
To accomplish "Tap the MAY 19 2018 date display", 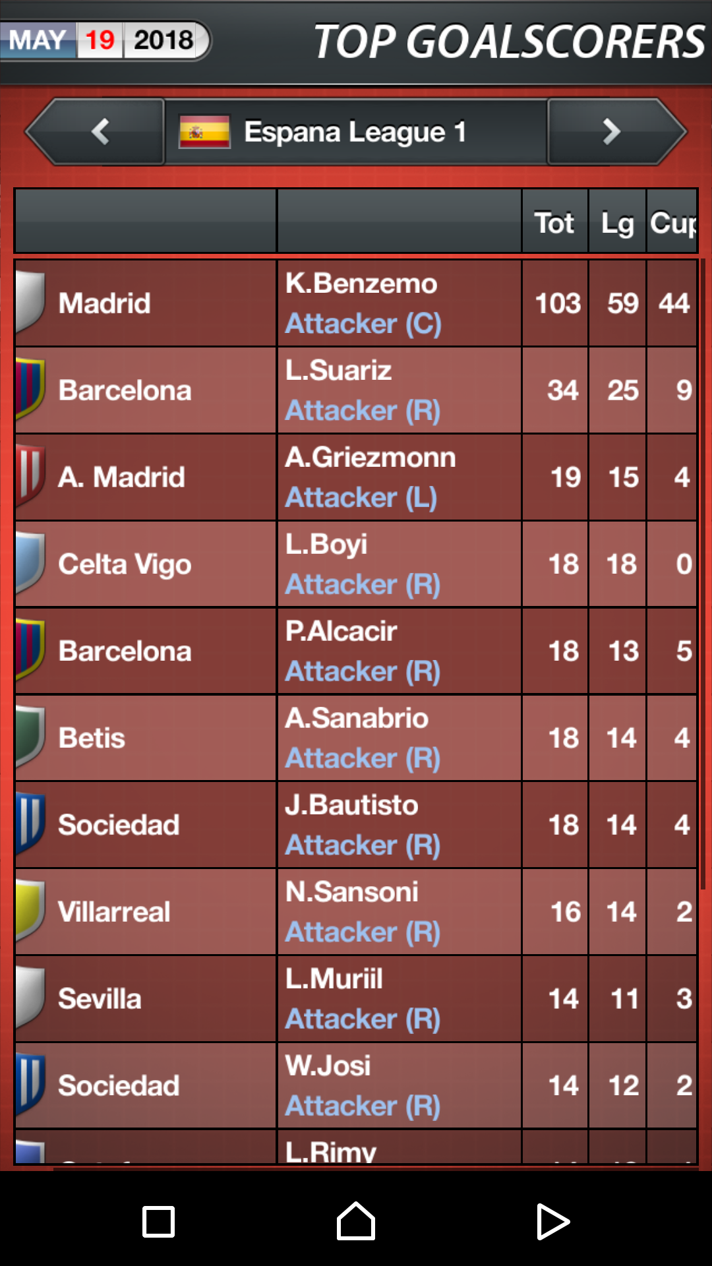I will (x=104, y=40).
